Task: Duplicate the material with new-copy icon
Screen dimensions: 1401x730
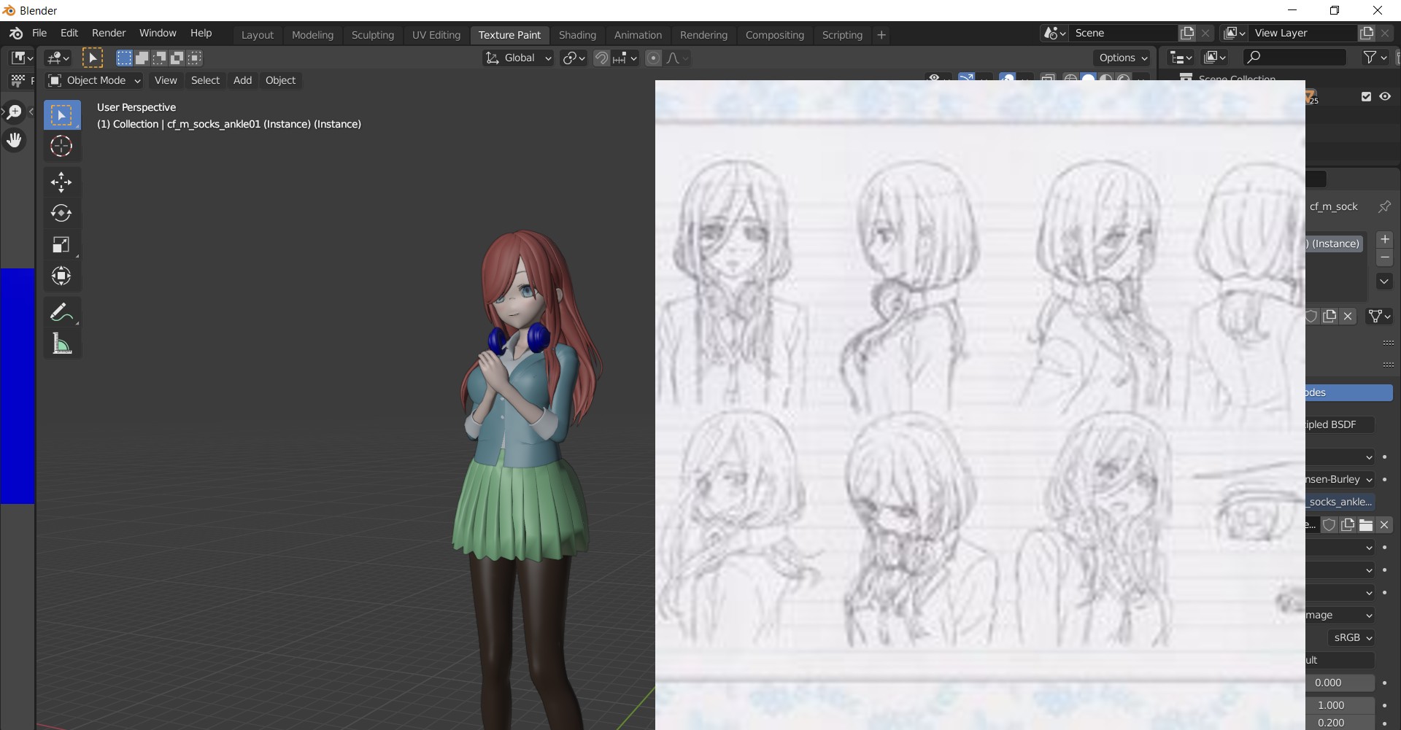Action: click(1329, 316)
